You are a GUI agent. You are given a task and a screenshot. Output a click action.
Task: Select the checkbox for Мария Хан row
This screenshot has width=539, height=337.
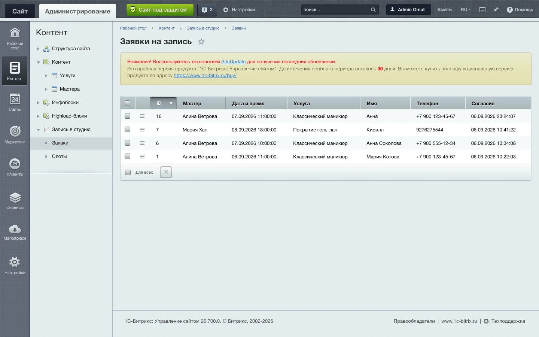click(x=128, y=130)
